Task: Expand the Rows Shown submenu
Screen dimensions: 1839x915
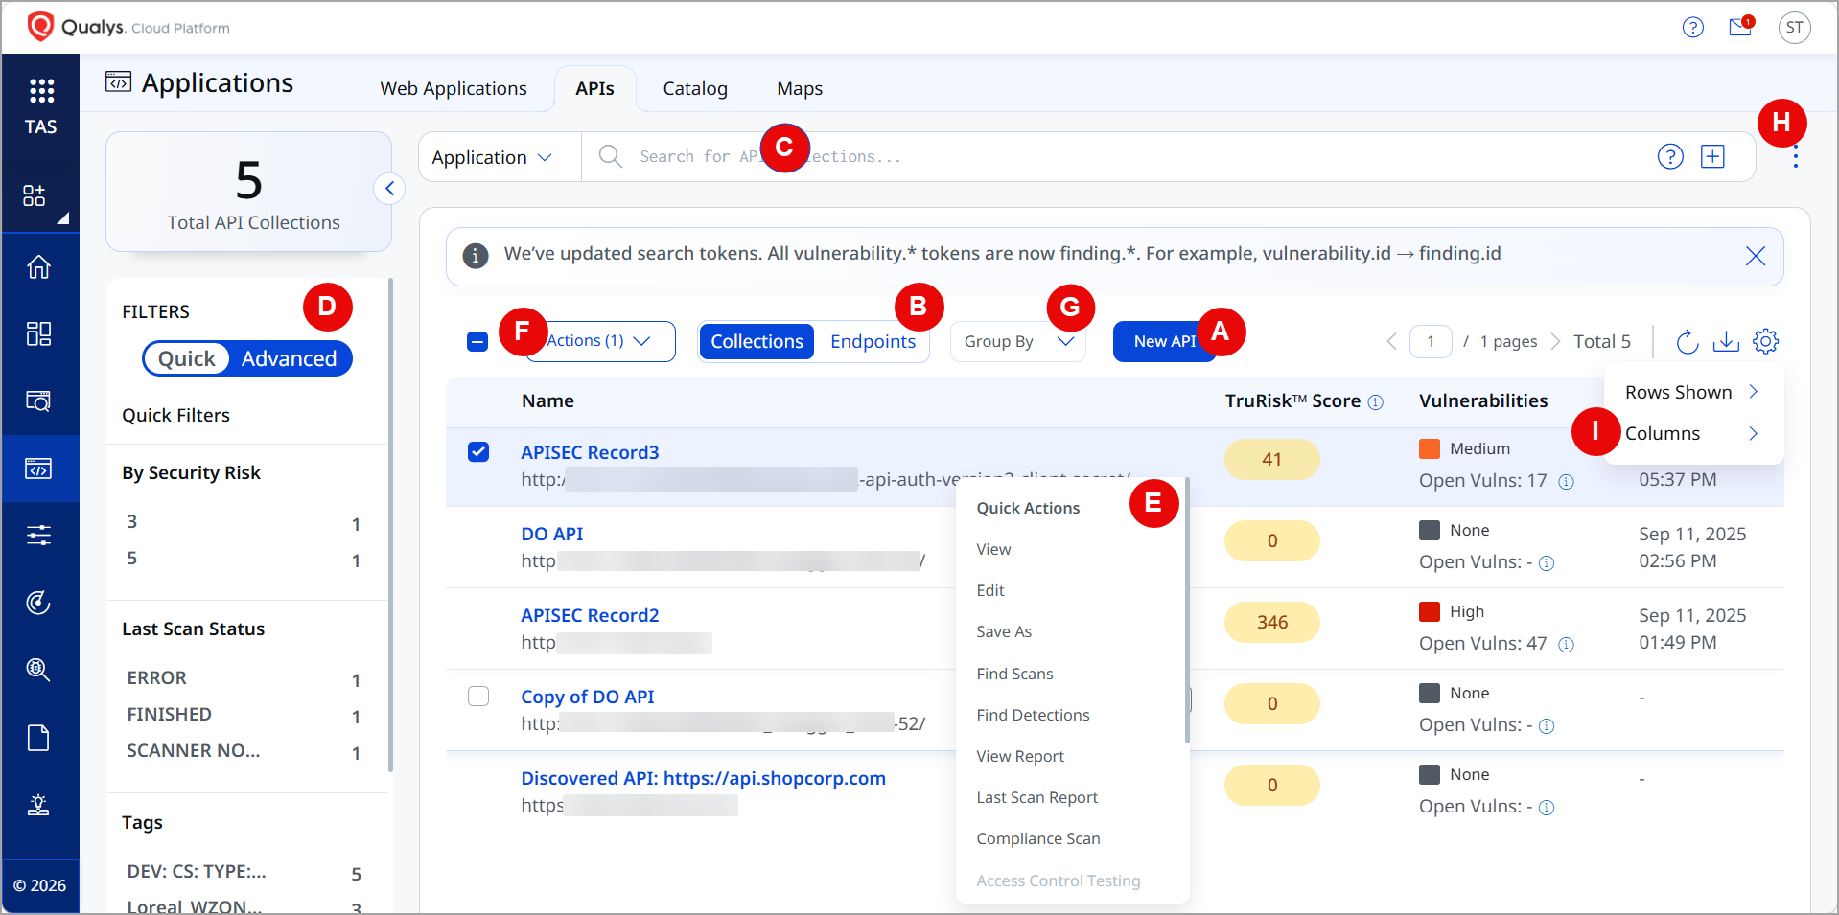Action: coord(1692,392)
